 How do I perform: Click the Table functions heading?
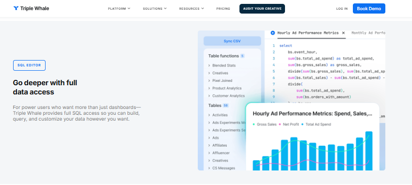point(223,56)
